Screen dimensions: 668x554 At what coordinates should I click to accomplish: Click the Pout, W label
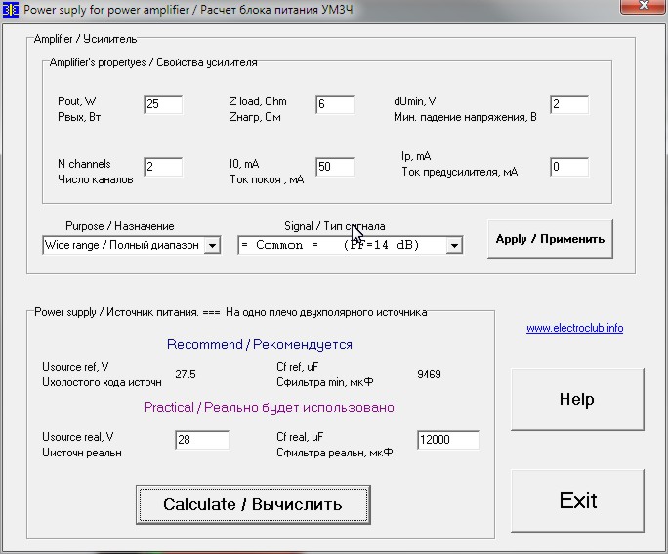[x=77, y=101]
